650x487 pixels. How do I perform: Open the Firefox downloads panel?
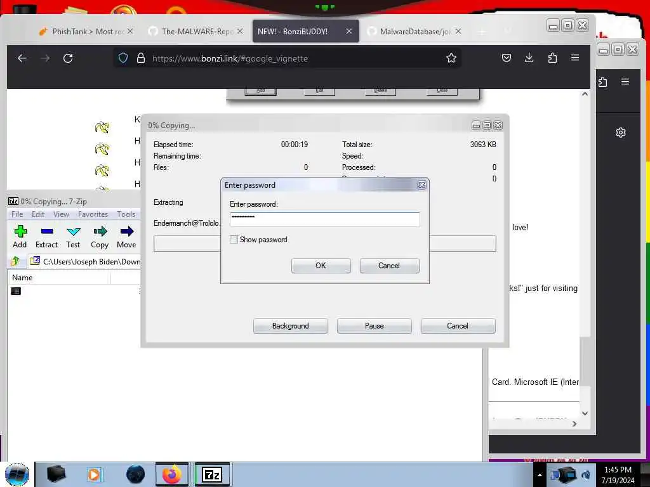click(529, 58)
